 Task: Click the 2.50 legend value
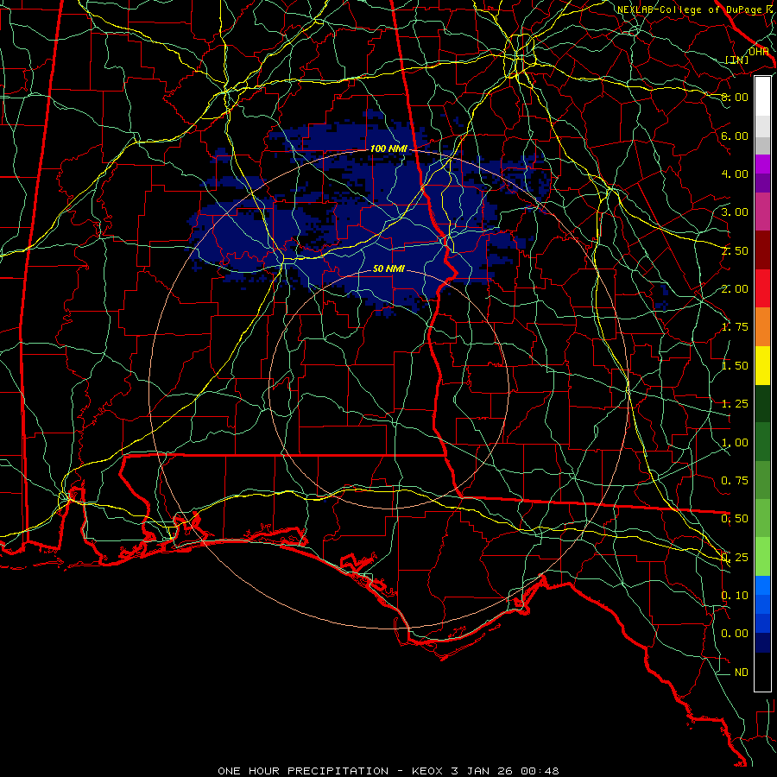[x=735, y=250]
